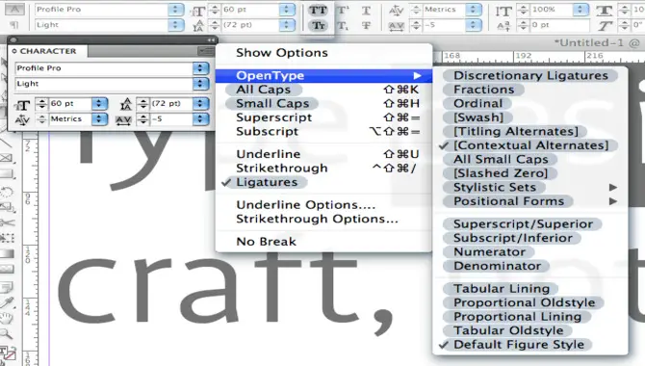645x366 pixels.
Task: Switch to the CHARACTER panel tab
Action: (x=48, y=51)
